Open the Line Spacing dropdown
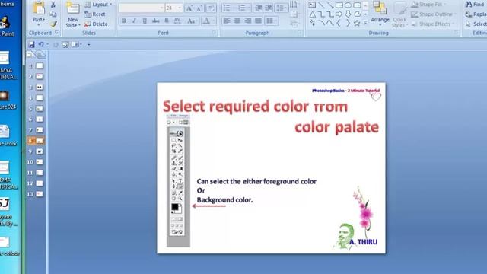The height and width of the screenshot is (274, 487). [282, 8]
